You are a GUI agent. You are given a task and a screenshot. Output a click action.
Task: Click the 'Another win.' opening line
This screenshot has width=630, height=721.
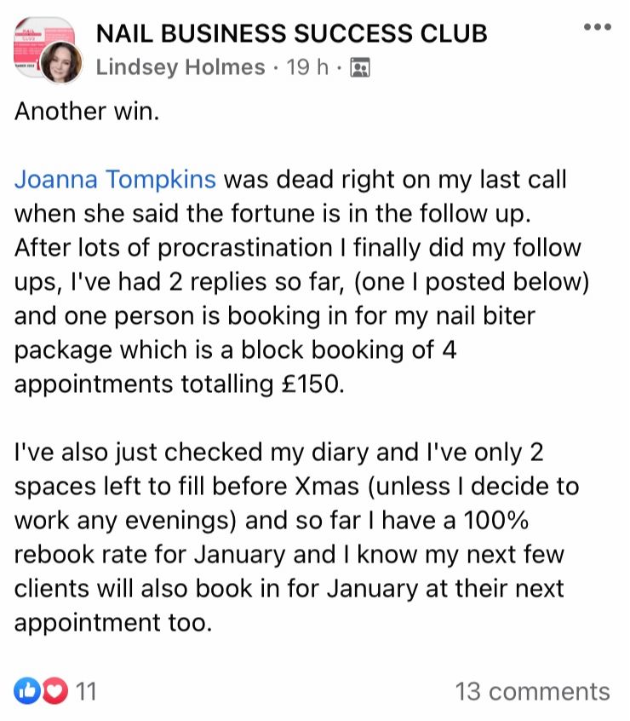[87, 112]
